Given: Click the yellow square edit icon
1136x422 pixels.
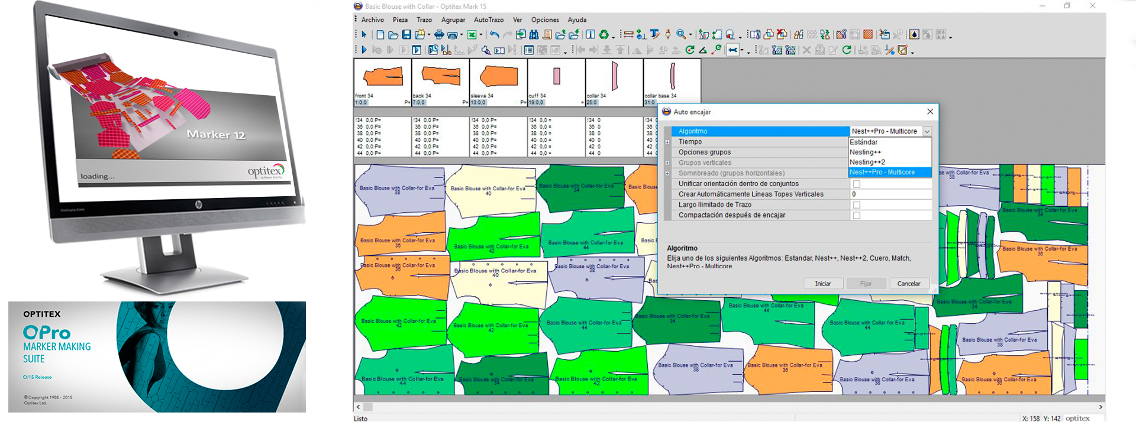Looking at the screenshot, I should [903, 50].
